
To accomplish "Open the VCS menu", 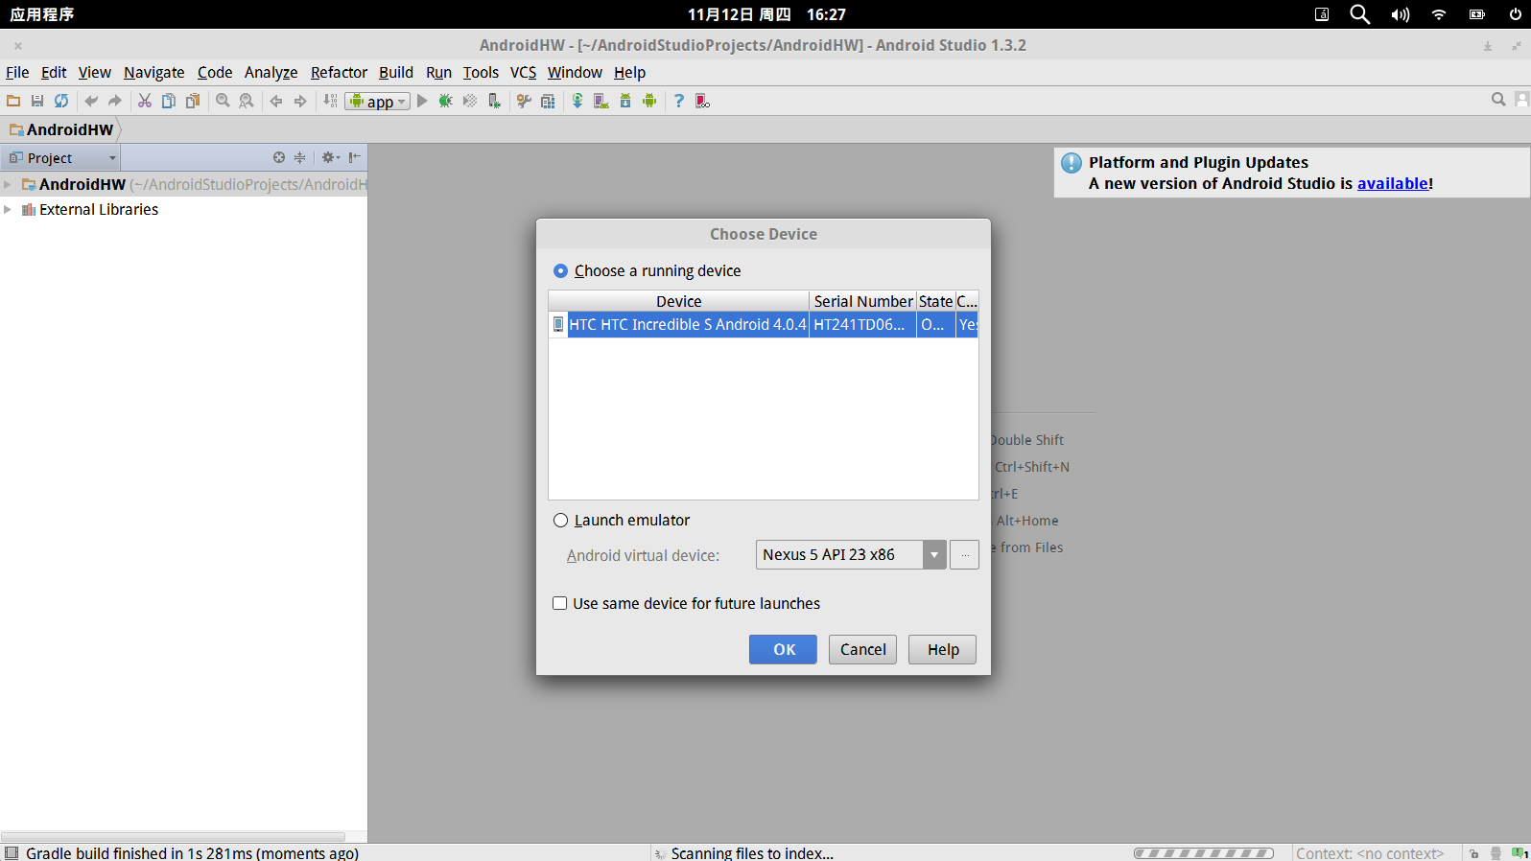I will coord(523,73).
